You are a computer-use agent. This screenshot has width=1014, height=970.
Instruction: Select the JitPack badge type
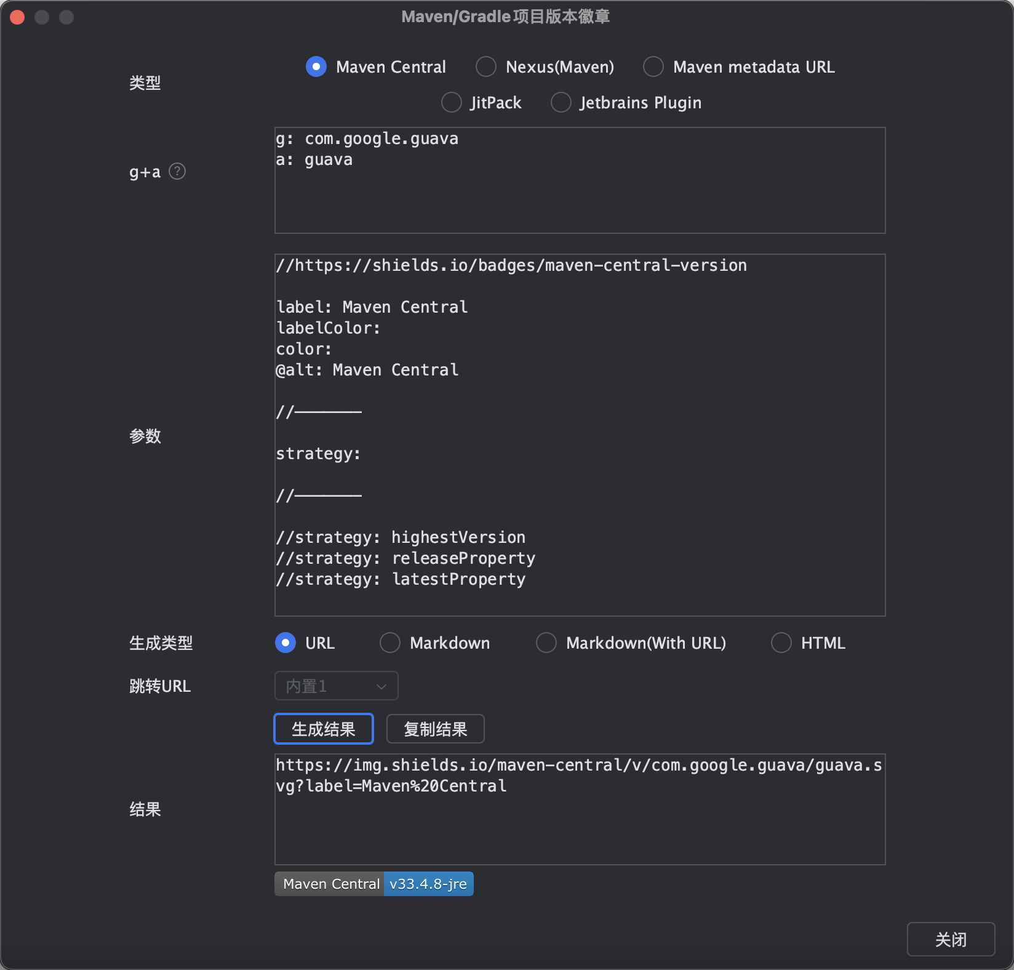coord(451,102)
